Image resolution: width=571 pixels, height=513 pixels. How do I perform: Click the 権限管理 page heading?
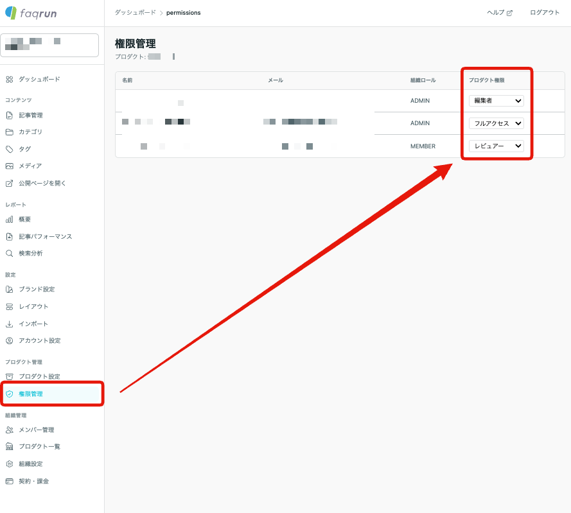136,44
